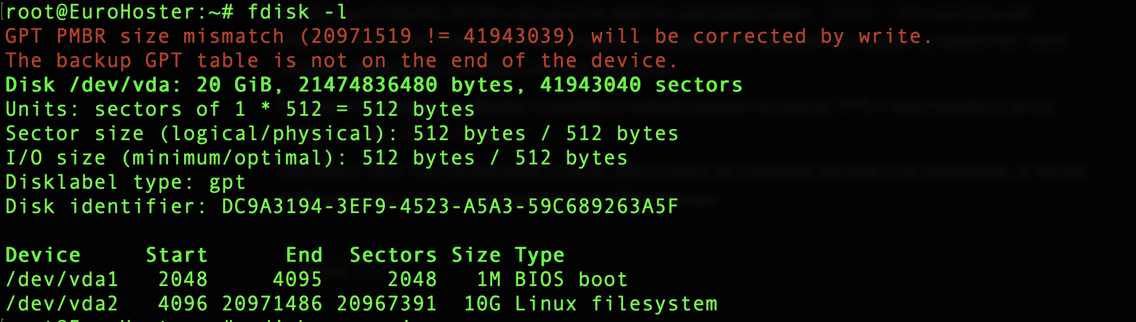Click the 'fdisk -l' command text
Image resolution: width=1136 pixels, height=322 pixels.
click(x=297, y=12)
